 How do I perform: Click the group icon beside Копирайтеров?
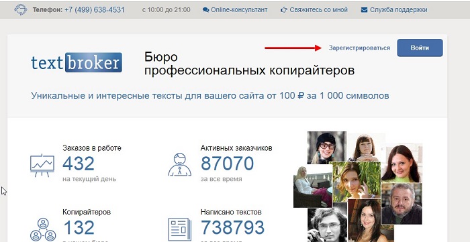(43, 230)
